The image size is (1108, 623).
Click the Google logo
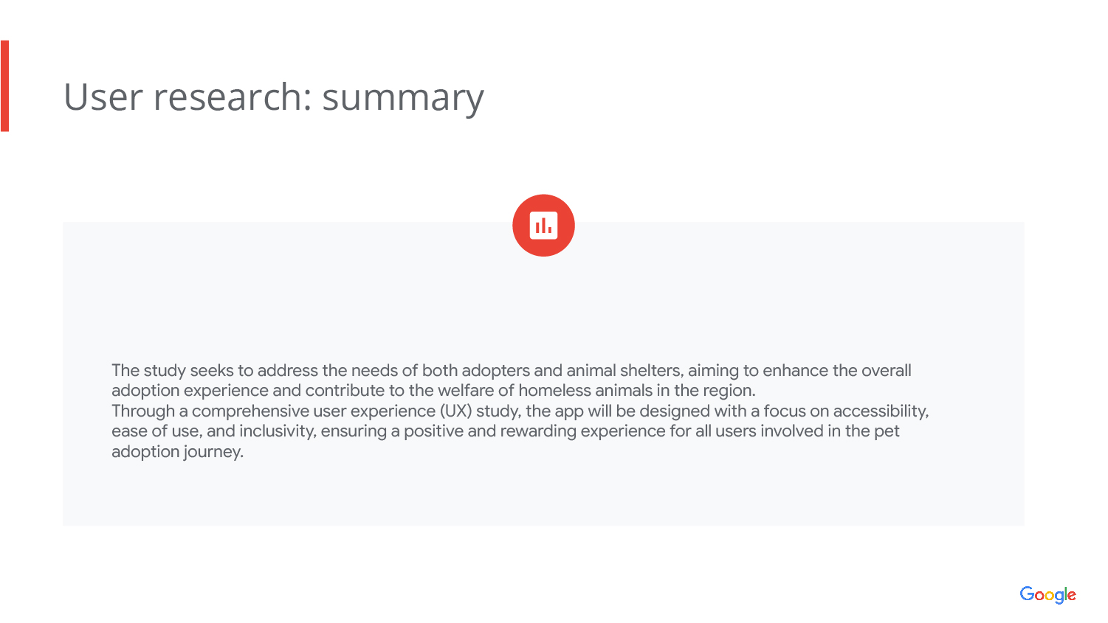coord(1047,595)
